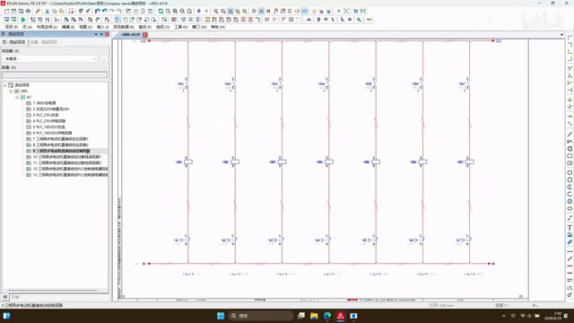This screenshot has width=574, height=323.
Task: Toggle the highlighted snap-to-grid button
Action: pos(261,12)
